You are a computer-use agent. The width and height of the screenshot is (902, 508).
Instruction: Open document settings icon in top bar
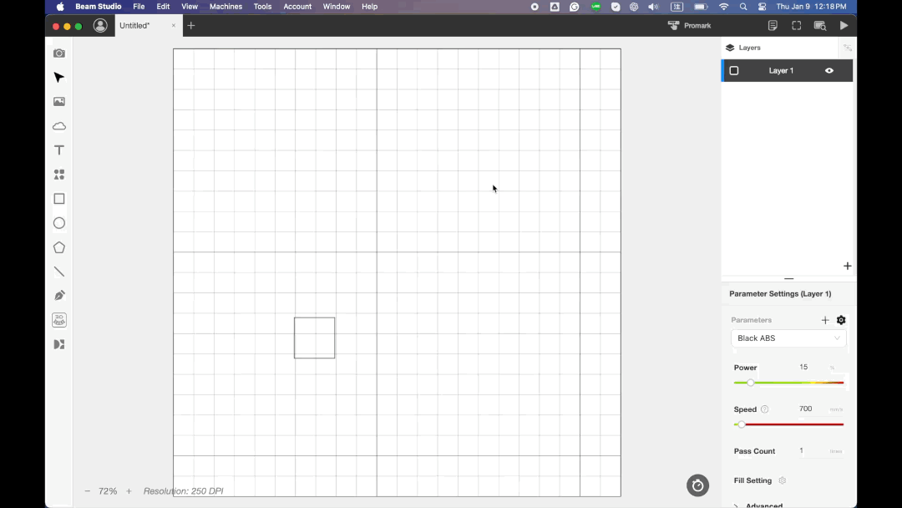[773, 25]
